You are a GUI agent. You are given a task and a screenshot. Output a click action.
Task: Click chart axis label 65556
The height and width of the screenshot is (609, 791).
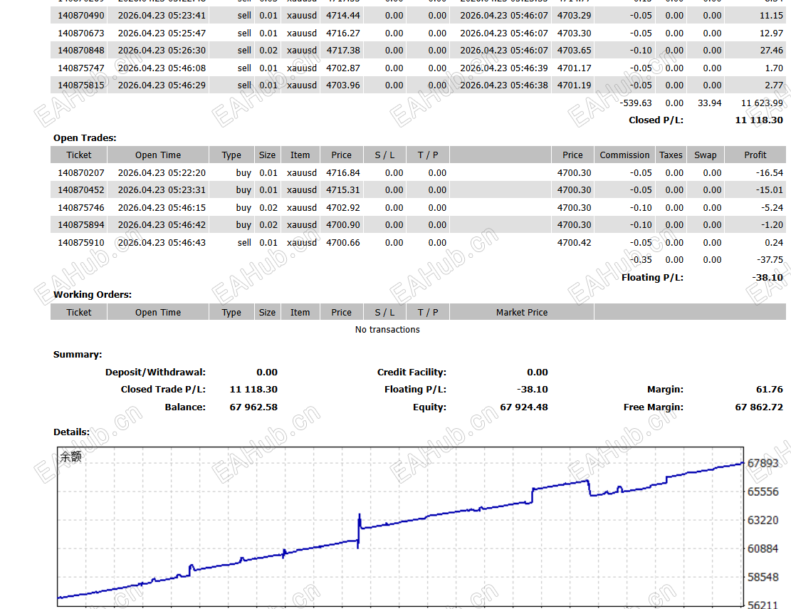pos(763,492)
